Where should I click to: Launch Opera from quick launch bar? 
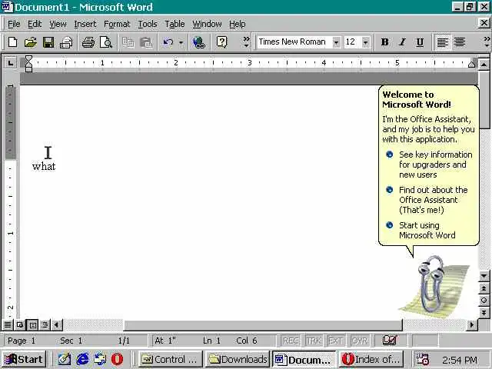pos(117,359)
